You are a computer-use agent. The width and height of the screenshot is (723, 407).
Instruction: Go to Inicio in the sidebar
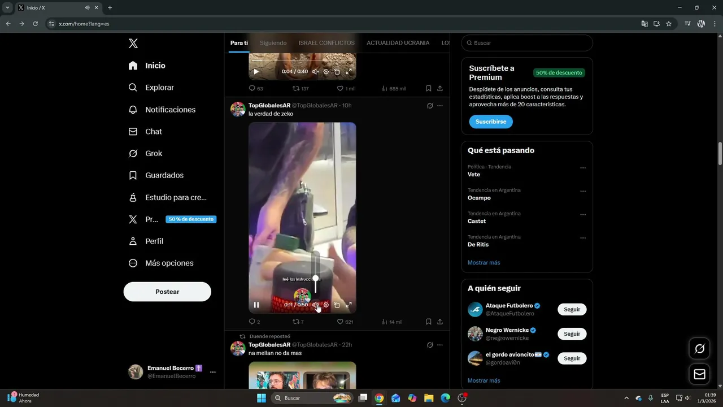tap(147, 66)
